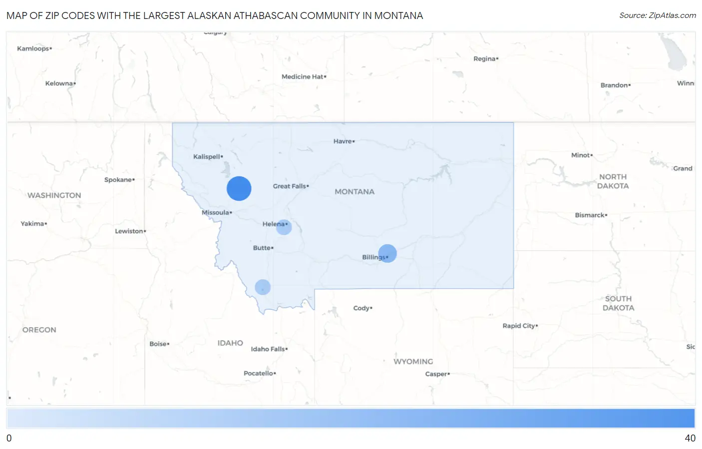702x449 pixels.
Task: Click the pale bubble in southwest Montana
Action: [x=263, y=287]
